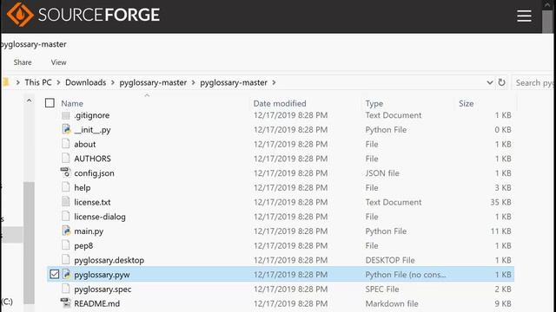Uncheck the pyglossary.pyw checkbox
The height and width of the screenshot is (312, 556).
[x=54, y=274]
